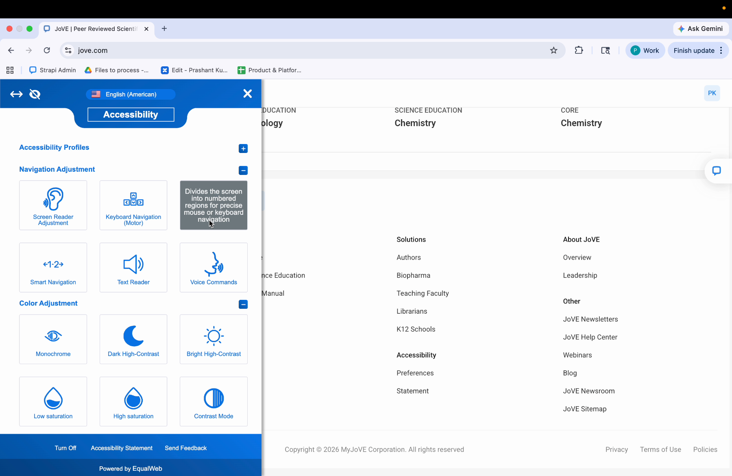This screenshot has width=732, height=476.
Task: Open the Extensions puzzle icon
Action: point(579,50)
